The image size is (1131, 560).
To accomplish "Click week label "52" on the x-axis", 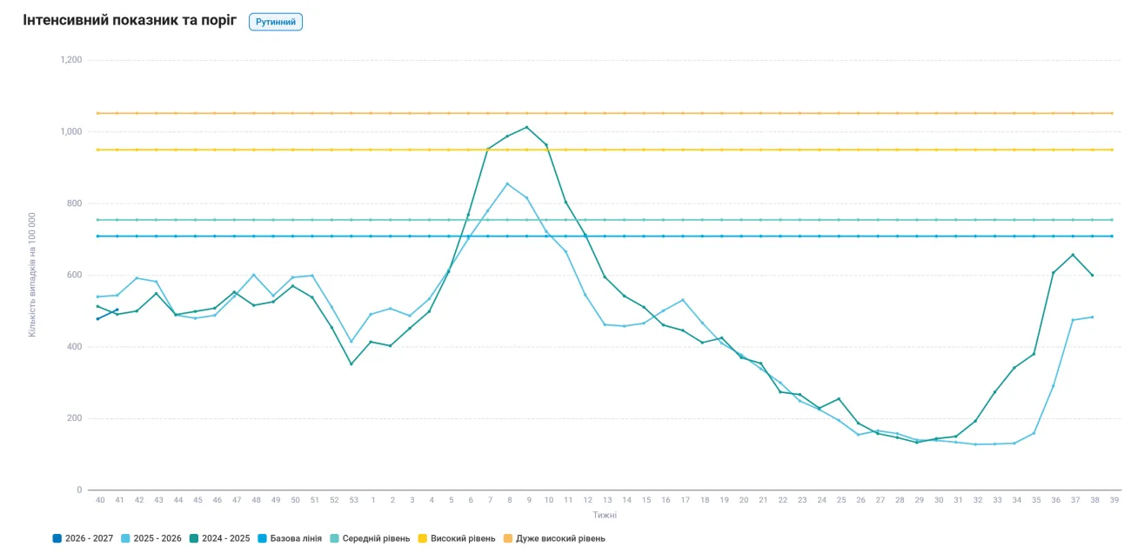I will point(334,500).
